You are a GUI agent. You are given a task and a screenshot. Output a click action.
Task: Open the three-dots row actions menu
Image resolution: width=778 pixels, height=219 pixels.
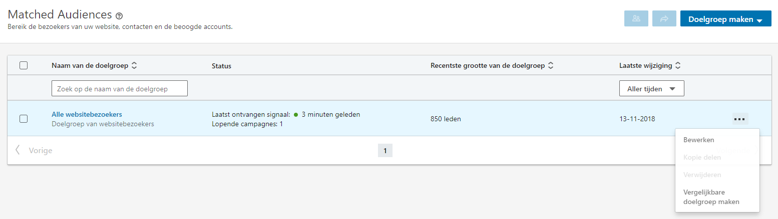coord(740,119)
